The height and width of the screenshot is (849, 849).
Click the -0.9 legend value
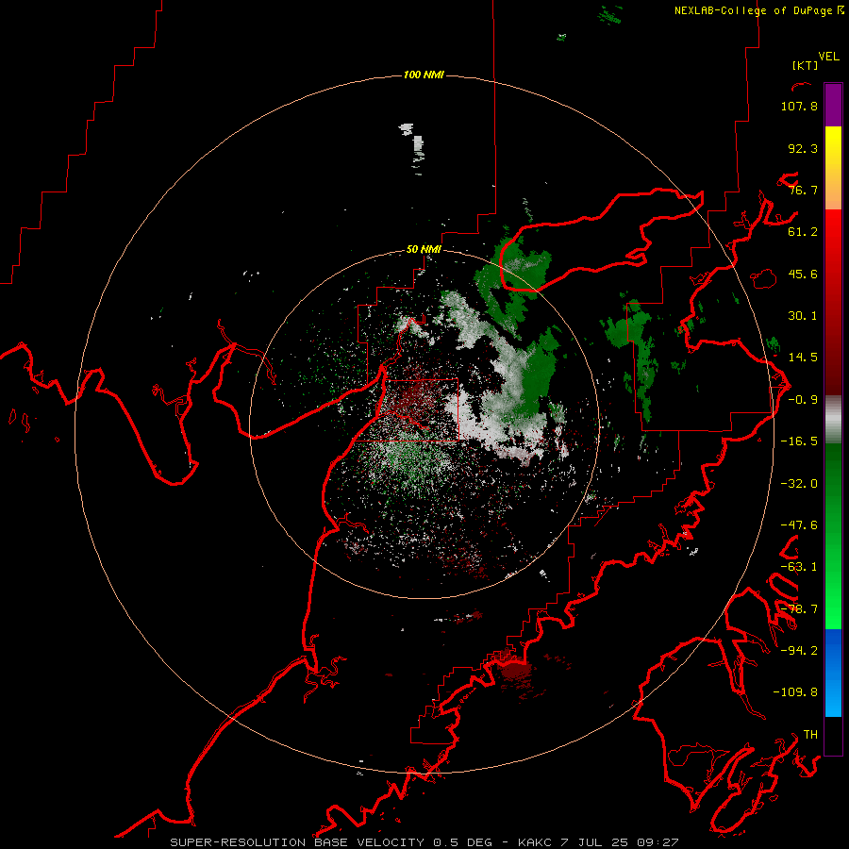(803, 400)
